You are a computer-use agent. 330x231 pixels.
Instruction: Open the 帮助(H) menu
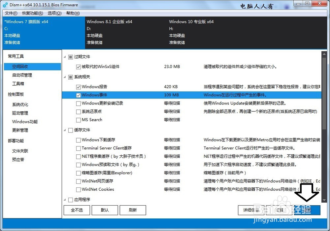(73, 13)
